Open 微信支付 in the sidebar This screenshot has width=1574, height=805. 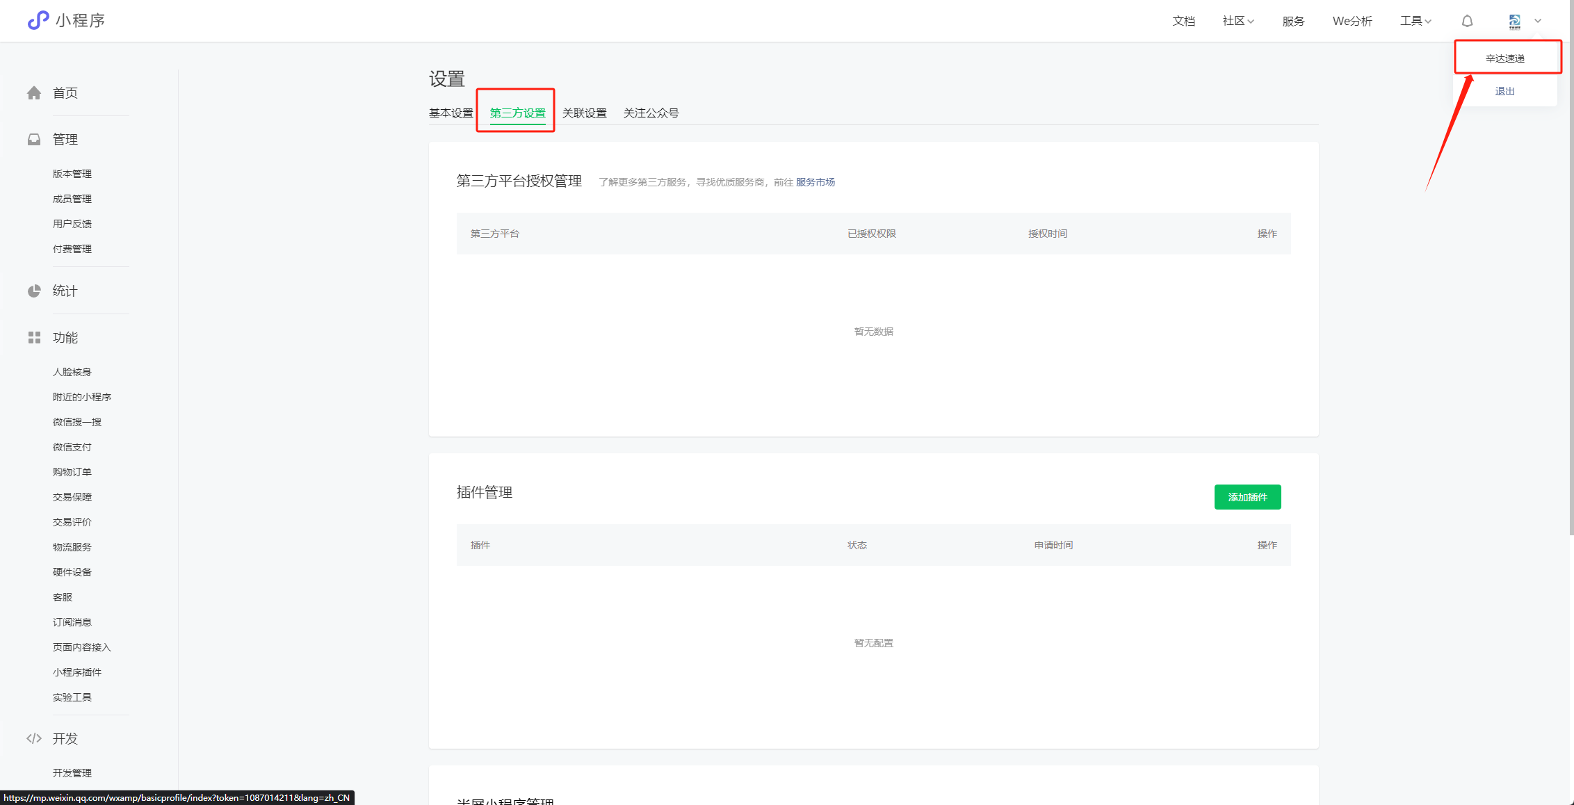point(72,447)
